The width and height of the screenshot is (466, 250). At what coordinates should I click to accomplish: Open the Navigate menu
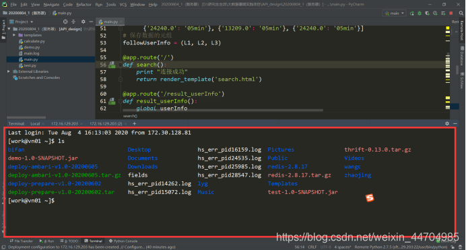click(x=51, y=5)
